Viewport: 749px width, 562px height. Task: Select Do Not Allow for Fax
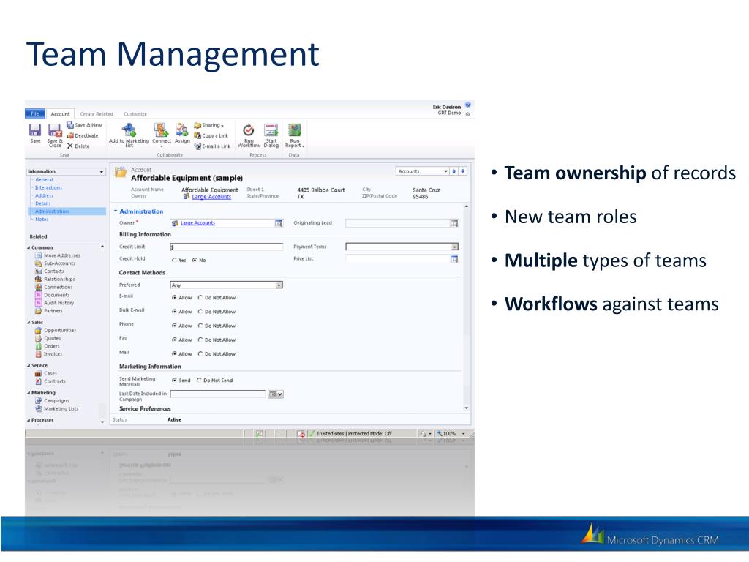pyautogui.click(x=200, y=340)
